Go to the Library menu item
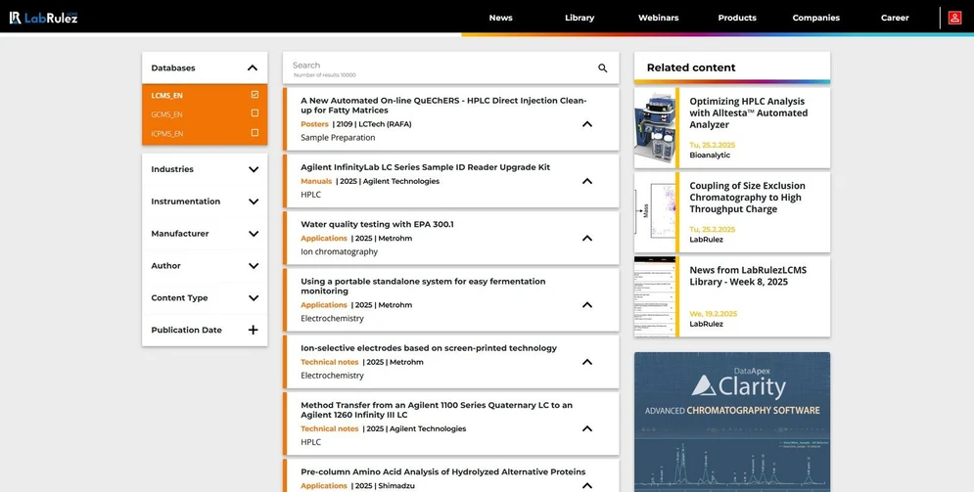This screenshot has width=974, height=492. click(x=580, y=18)
